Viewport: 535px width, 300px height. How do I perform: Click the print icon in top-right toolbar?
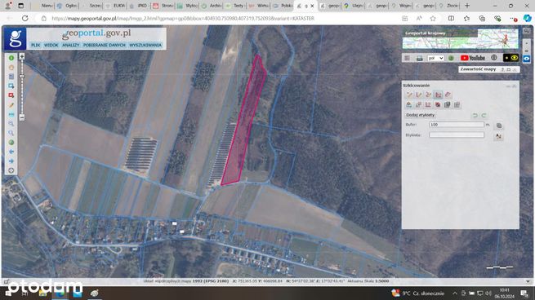419,58
